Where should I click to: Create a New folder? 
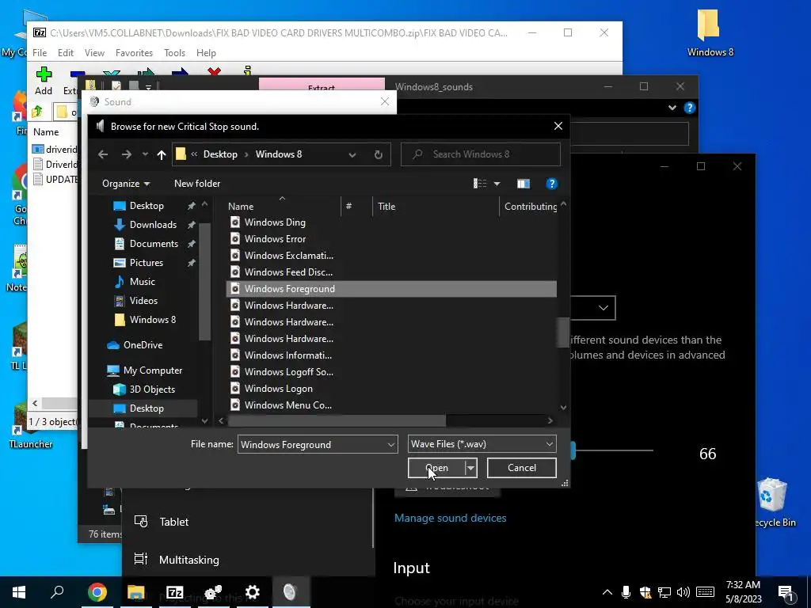[197, 184]
